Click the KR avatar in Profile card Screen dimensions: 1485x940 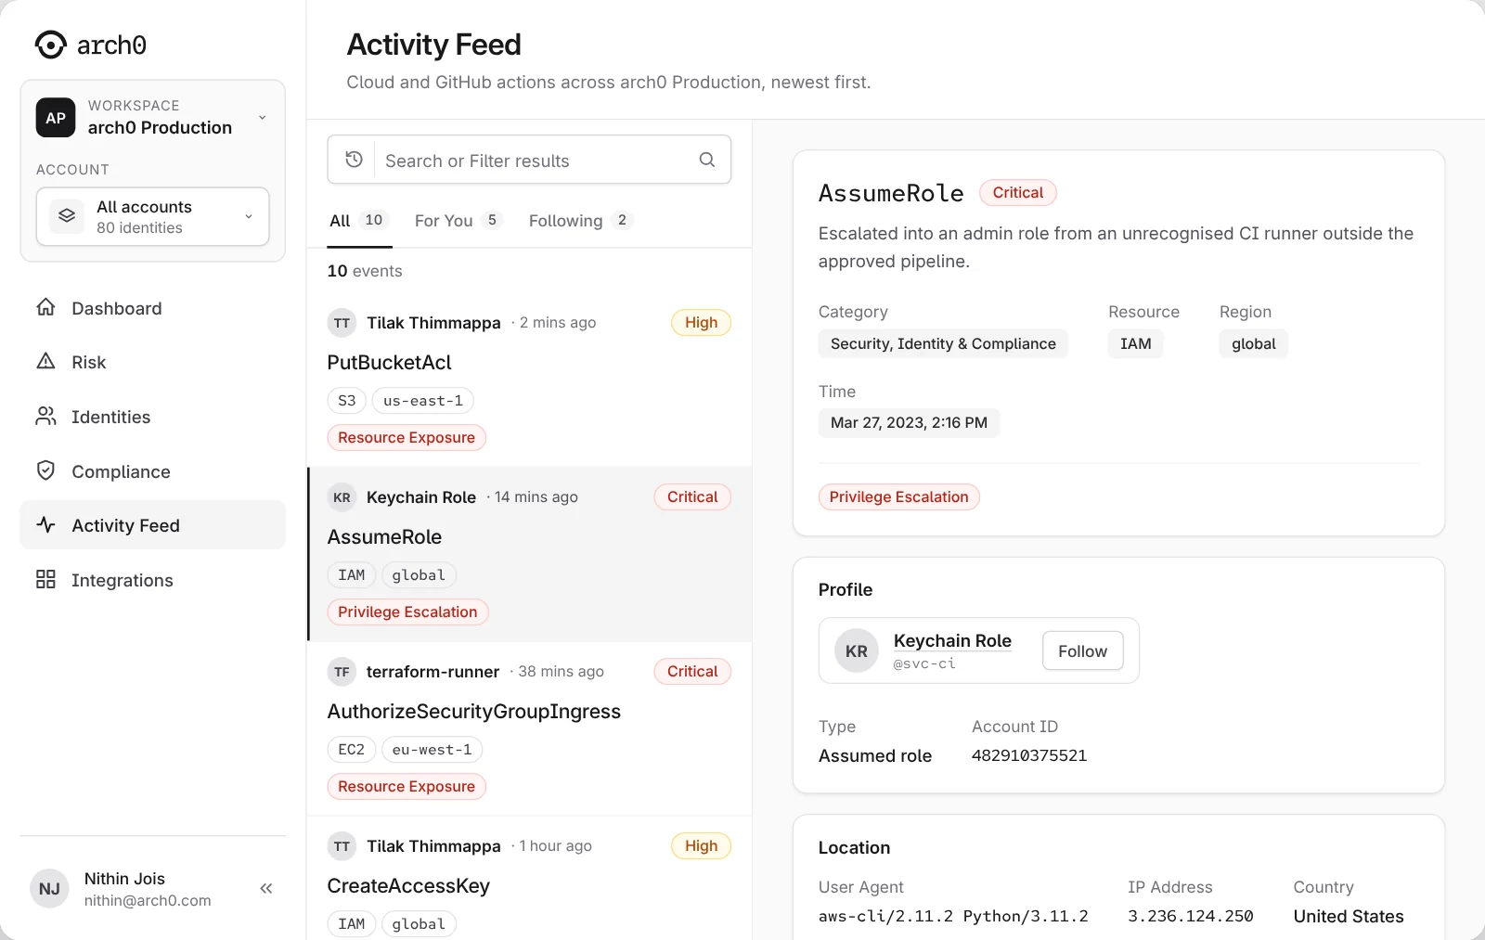[857, 650]
